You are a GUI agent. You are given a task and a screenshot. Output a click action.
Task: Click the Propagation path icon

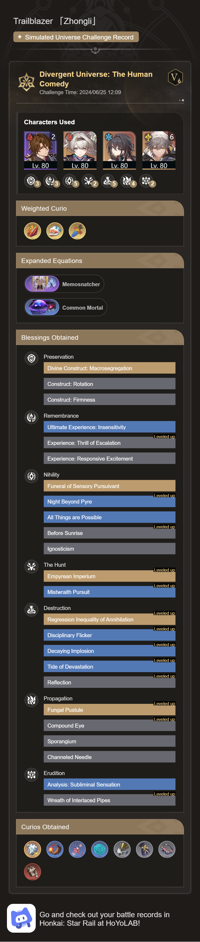[x=31, y=700]
